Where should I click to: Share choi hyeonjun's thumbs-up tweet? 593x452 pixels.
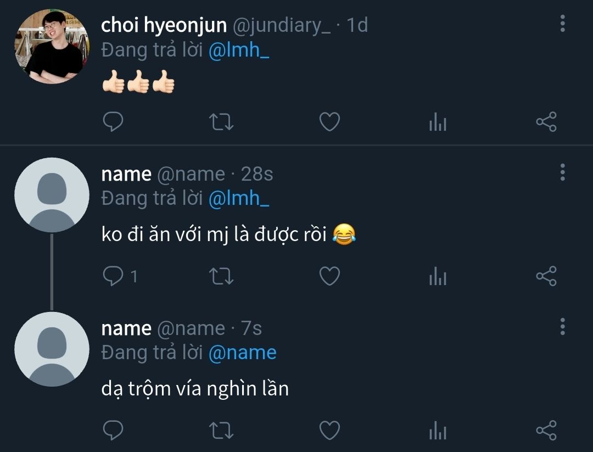pyautogui.click(x=546, y=121)
